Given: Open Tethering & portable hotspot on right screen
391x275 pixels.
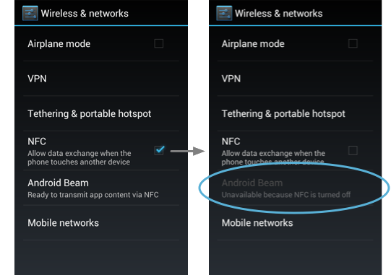Looking at the screenshot, I should (x=295, y=113).
